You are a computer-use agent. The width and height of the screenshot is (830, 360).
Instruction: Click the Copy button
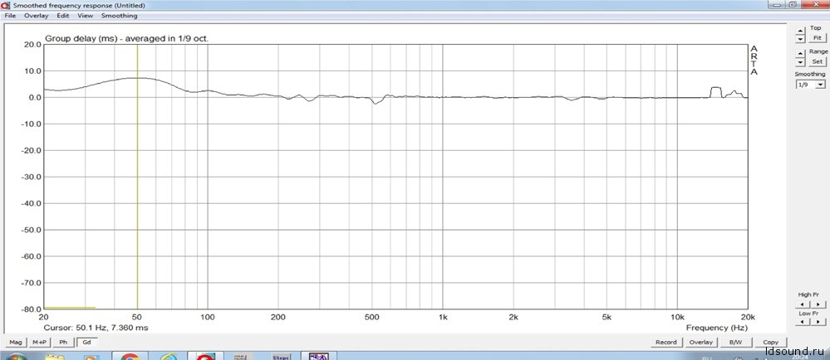(771, 343)
